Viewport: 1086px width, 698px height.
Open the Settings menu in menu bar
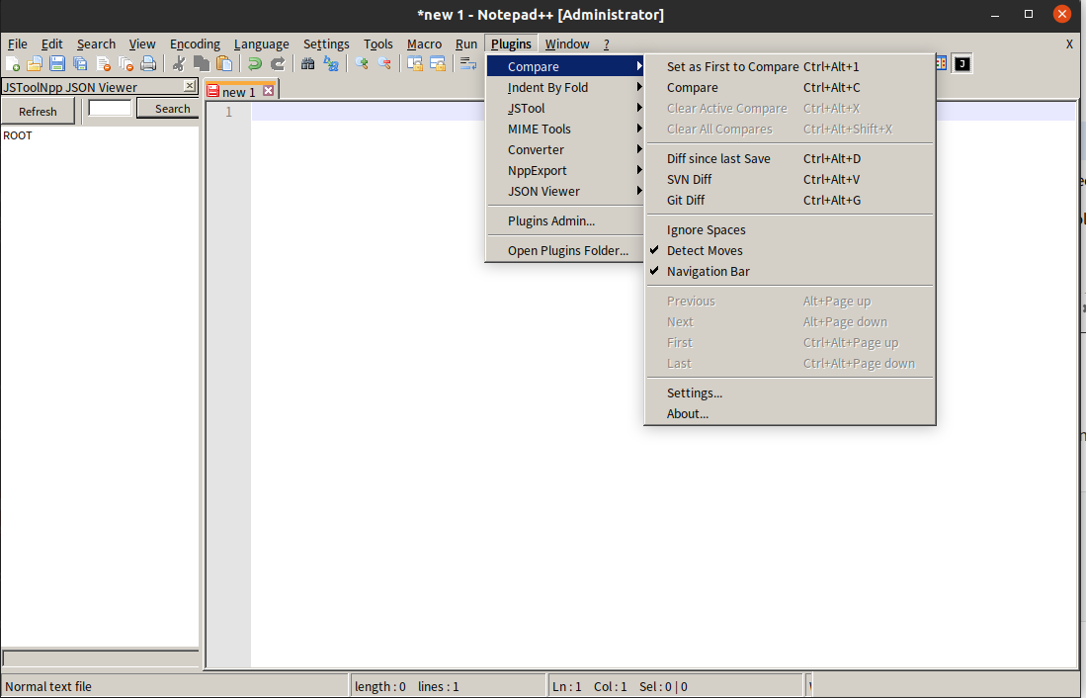(326, 44)
